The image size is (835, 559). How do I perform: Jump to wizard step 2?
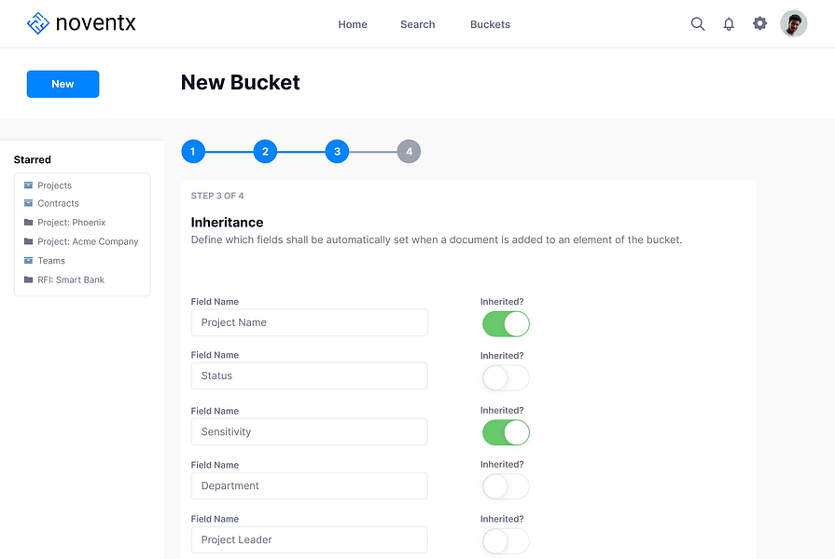pos(265,152)
